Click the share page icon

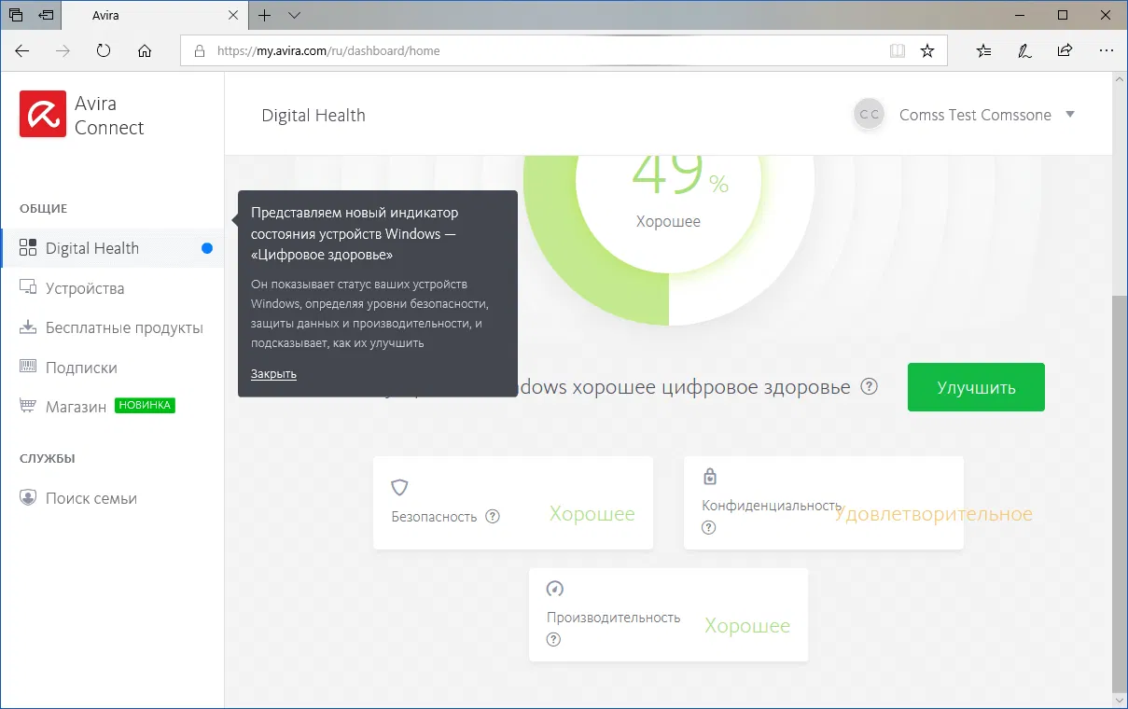(x=1065, y=51)
